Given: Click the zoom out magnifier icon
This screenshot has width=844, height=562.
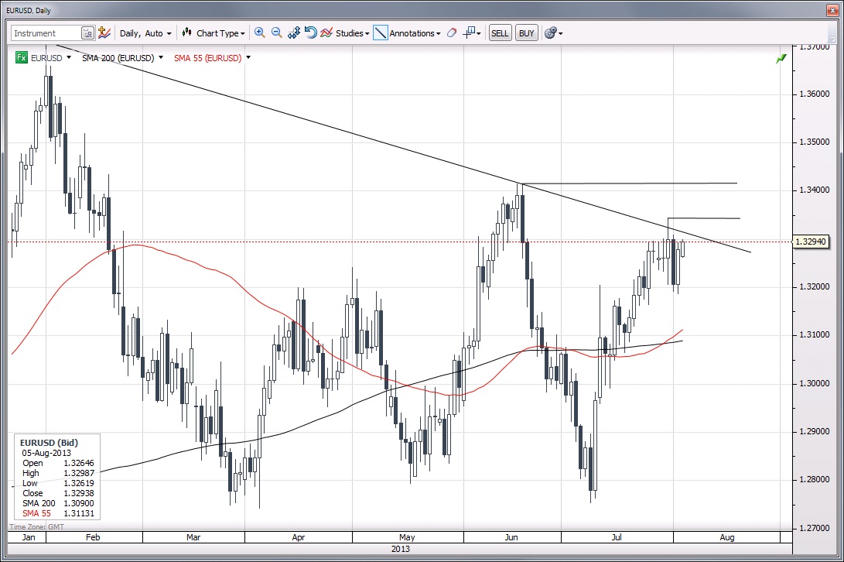Looking at the screenshot, I should 276,33.
